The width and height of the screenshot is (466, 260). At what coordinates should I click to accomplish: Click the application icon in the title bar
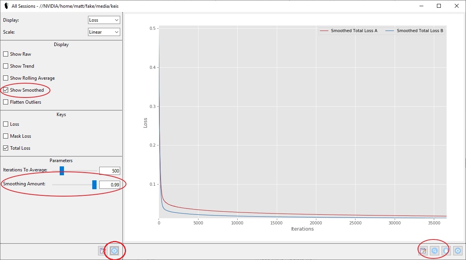[x=6, y=6]
